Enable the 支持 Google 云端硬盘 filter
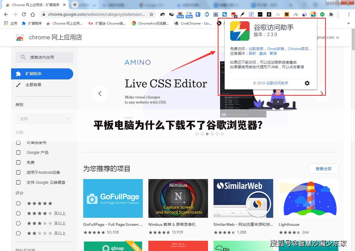This screenshot has width=355, height=251. click(x=18, y=182)
